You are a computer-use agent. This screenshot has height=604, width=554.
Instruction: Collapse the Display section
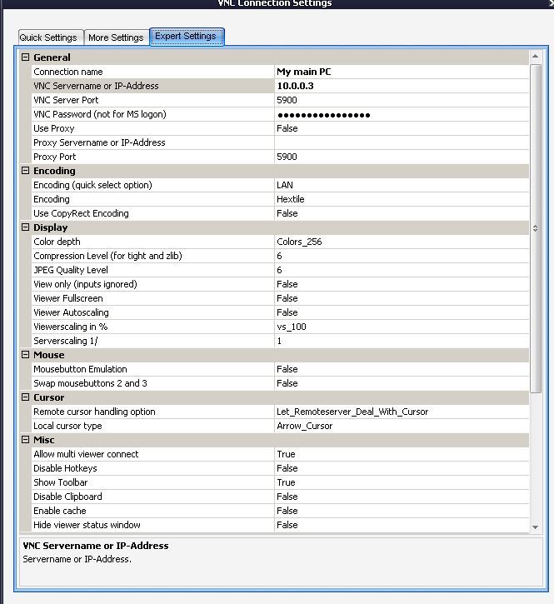coord(26,227)
